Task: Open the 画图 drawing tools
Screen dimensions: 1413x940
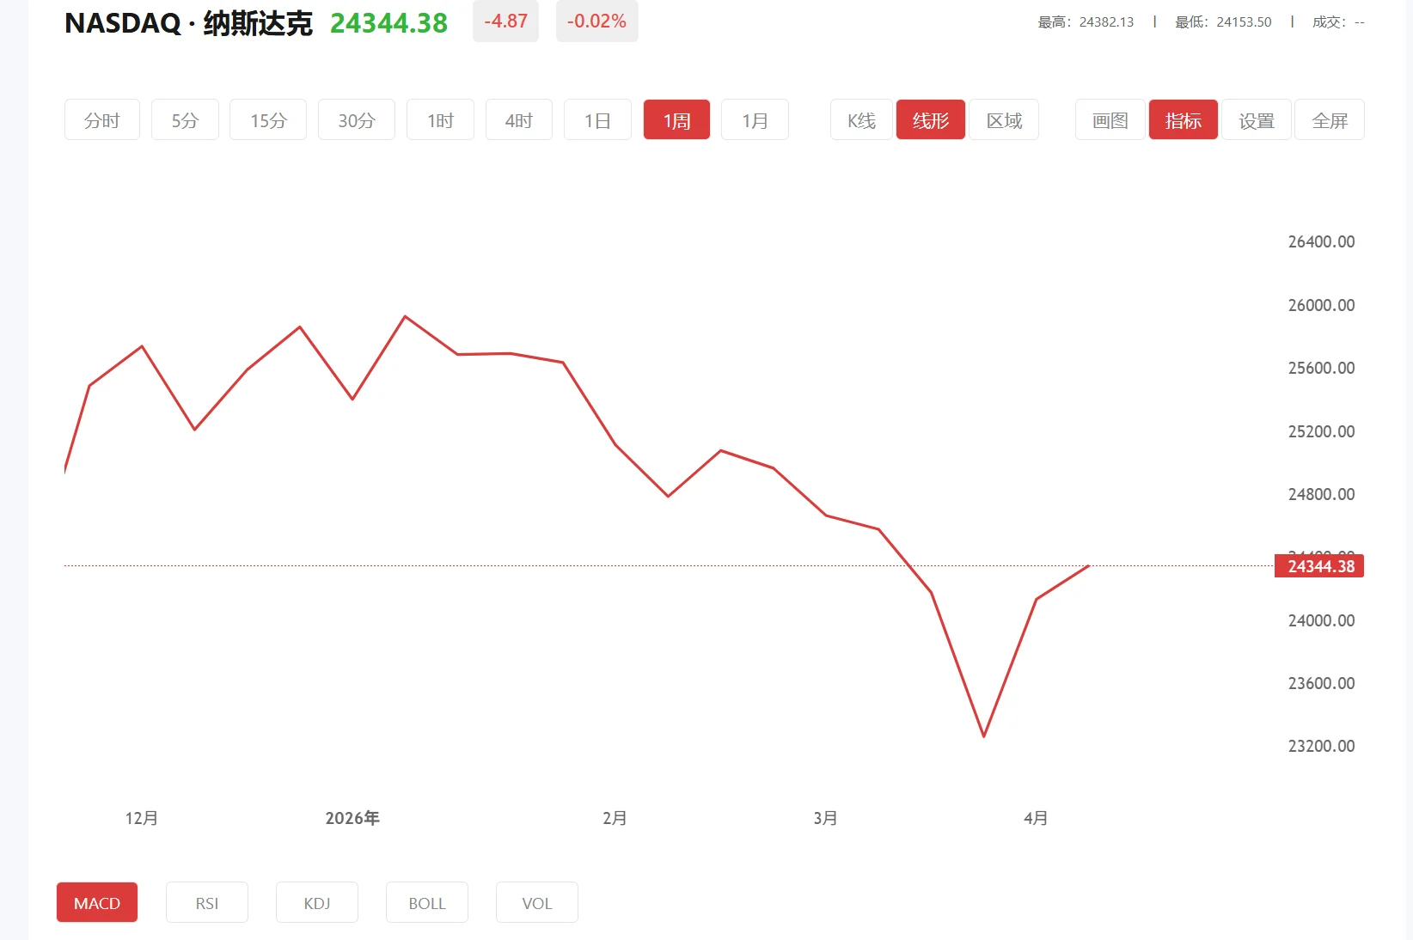Action: click(1109, 119)
